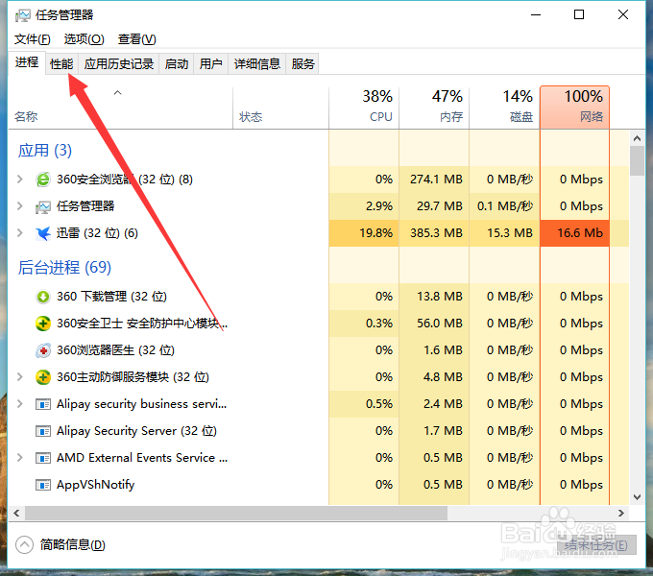Select the 进程 tab
The width and height of the screenshot is (653, 576).
coord(27,63)
